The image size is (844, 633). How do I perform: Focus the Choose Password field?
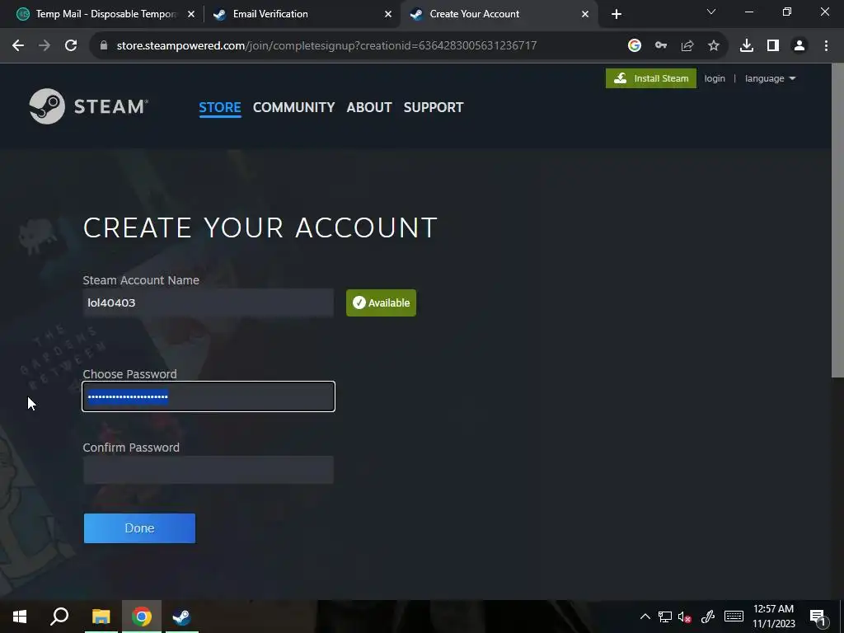tap(209, 396)
